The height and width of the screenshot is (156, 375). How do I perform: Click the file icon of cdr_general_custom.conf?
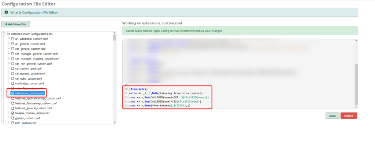[x=13, y=49]
